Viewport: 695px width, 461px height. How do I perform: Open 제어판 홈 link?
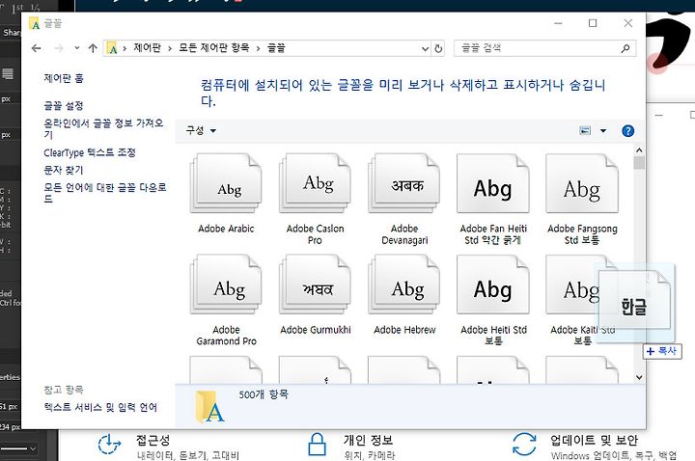tap(64, 78)
